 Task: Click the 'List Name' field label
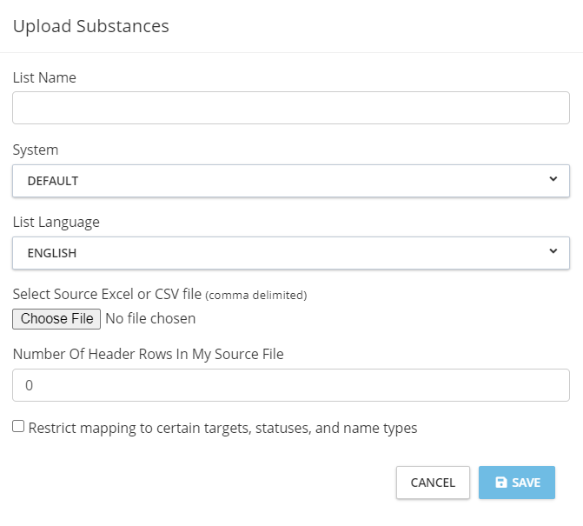coord(44,77)
